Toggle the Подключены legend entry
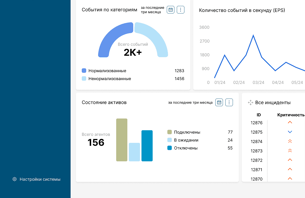The height and width of the screenshot is (198, 305). (x=187, y=132)
